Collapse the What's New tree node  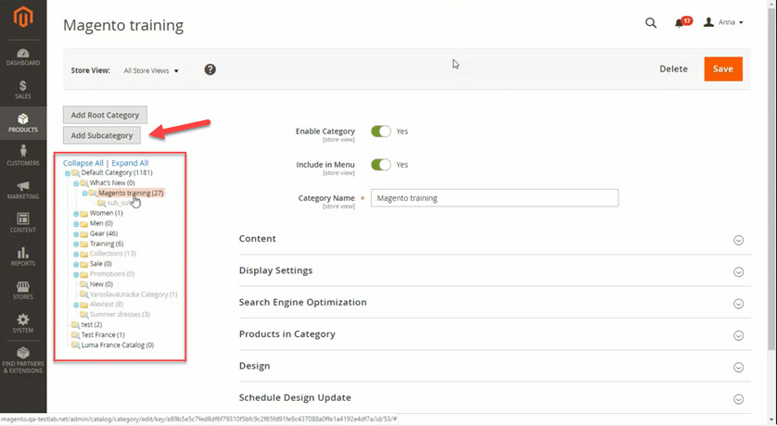[x=76, y=183]
